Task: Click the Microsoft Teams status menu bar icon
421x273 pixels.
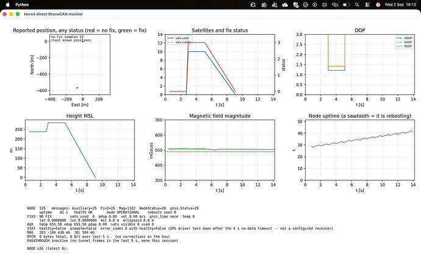Action: (x=275, y=4)
